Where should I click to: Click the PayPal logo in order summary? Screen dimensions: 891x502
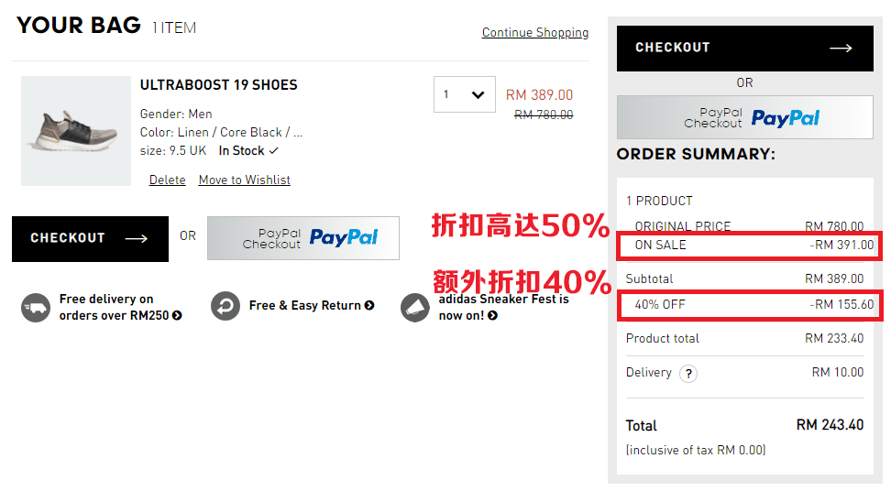[785, 118]
